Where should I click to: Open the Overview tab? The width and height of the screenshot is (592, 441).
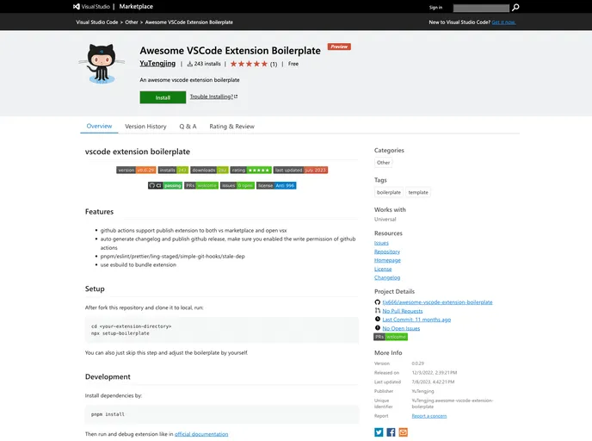pyautogui.click(x=99, y=127)
